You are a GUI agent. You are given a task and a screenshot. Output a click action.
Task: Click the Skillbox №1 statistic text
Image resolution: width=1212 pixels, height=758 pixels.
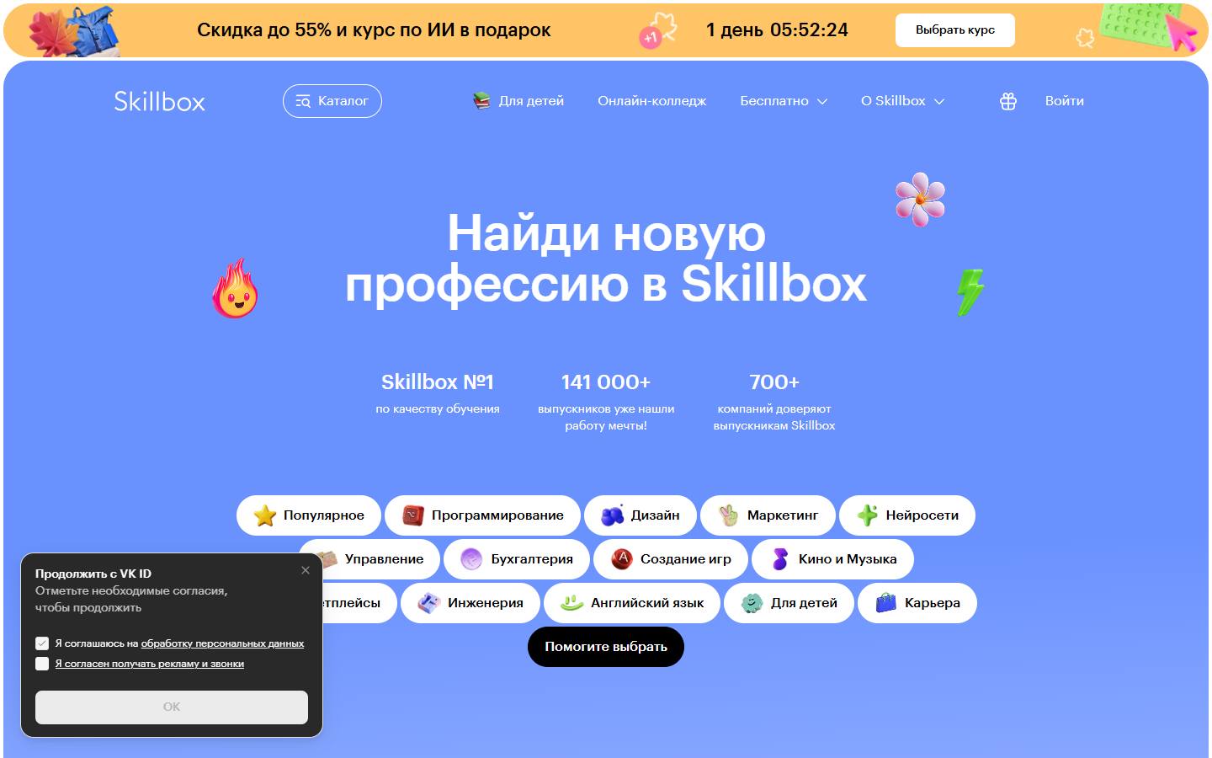tap(438, 382)
